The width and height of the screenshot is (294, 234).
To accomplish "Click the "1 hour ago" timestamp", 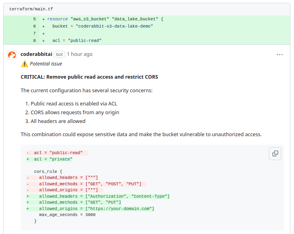I will [79, 54].
